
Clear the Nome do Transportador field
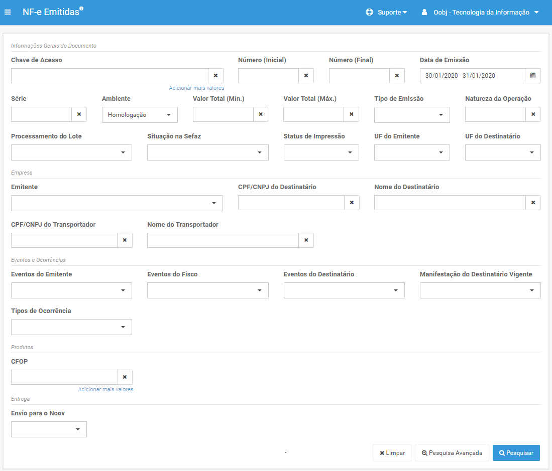pos(306,240)
